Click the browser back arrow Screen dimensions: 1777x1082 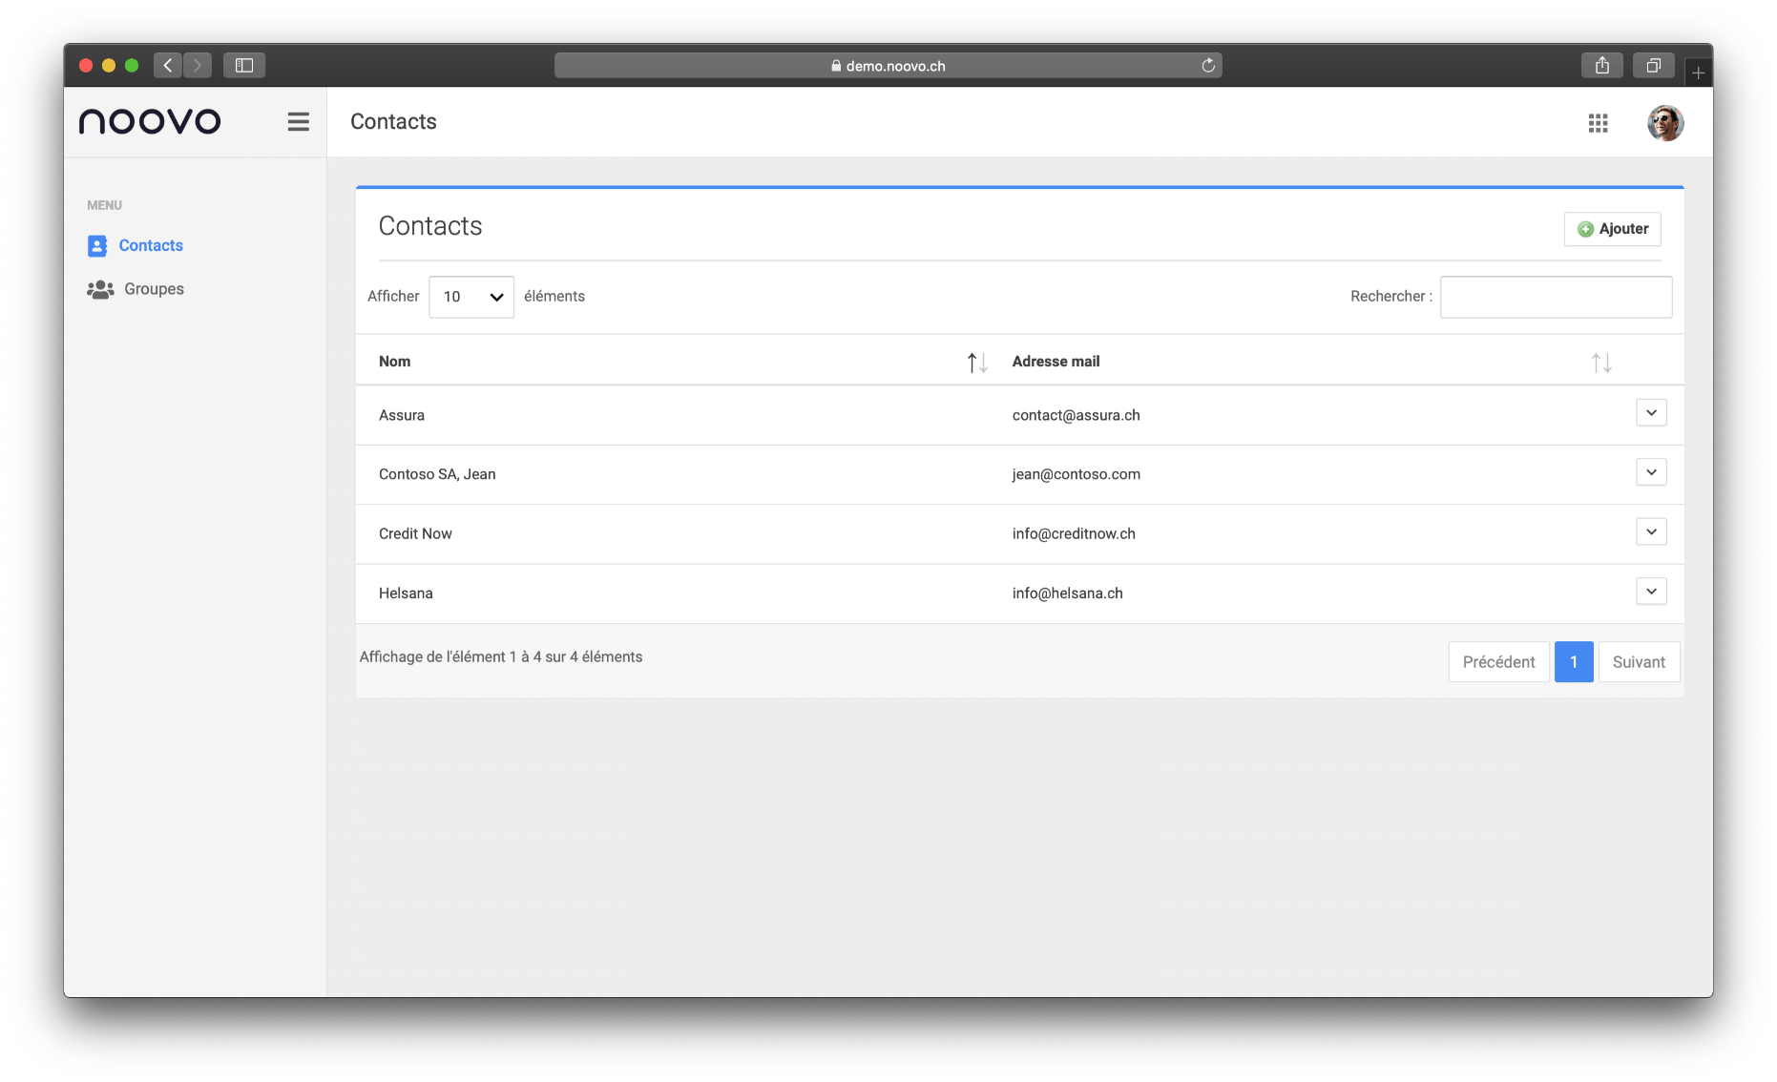[x=168, y=65]
